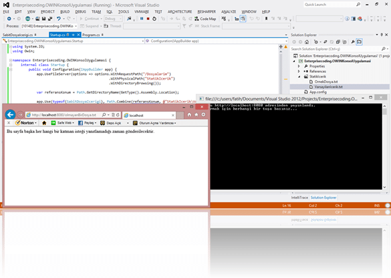
Task: Open Properties wrench in Solution Explorer toolbar
Action: coord(353,42)
